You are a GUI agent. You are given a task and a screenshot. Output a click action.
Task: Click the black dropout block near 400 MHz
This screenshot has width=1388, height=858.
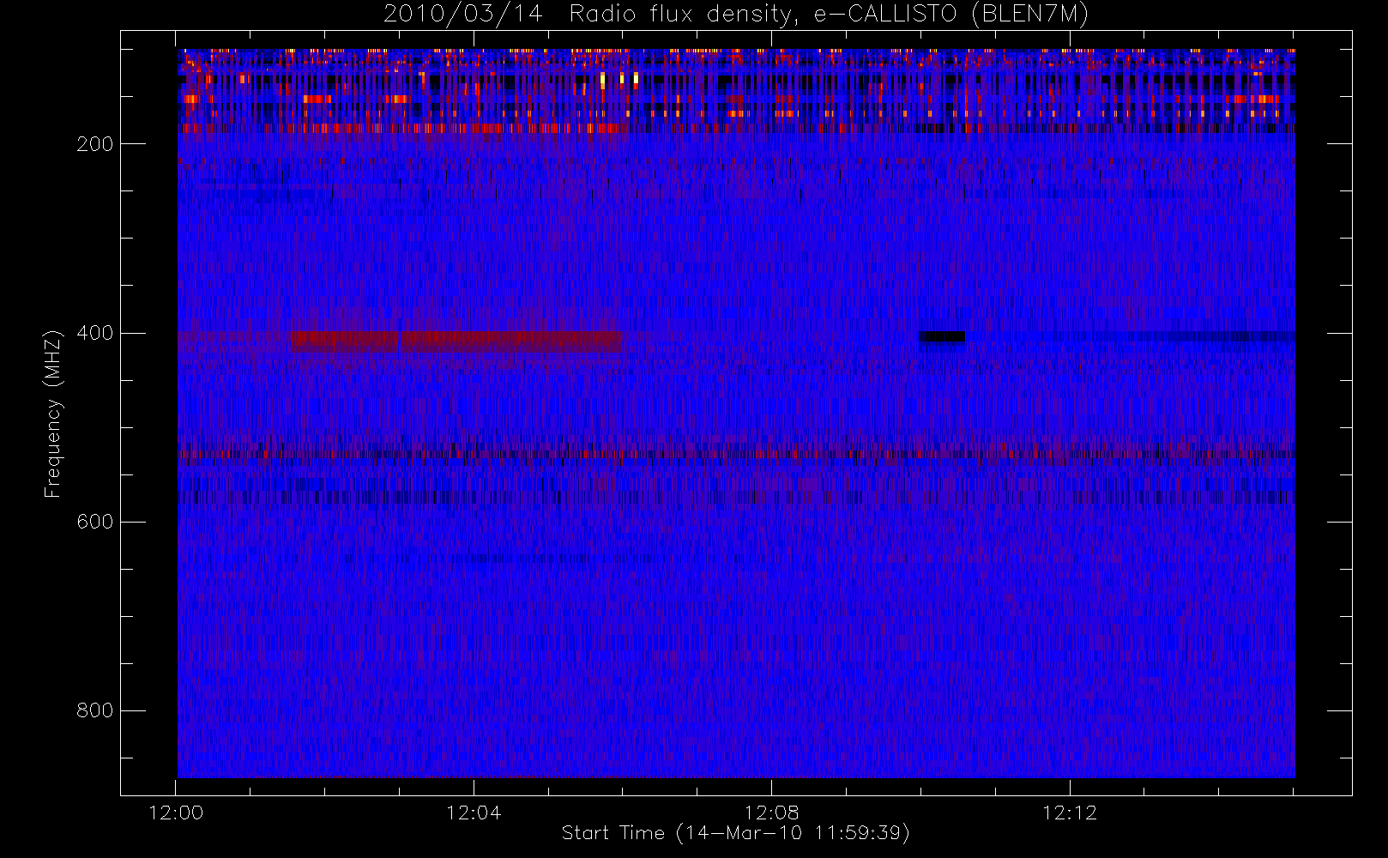tap(942, 336)
